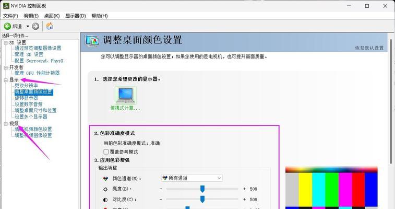Open 通过预览调整图像设置
The height and width of the screenshot is (209, 395).
pos(38,48)
